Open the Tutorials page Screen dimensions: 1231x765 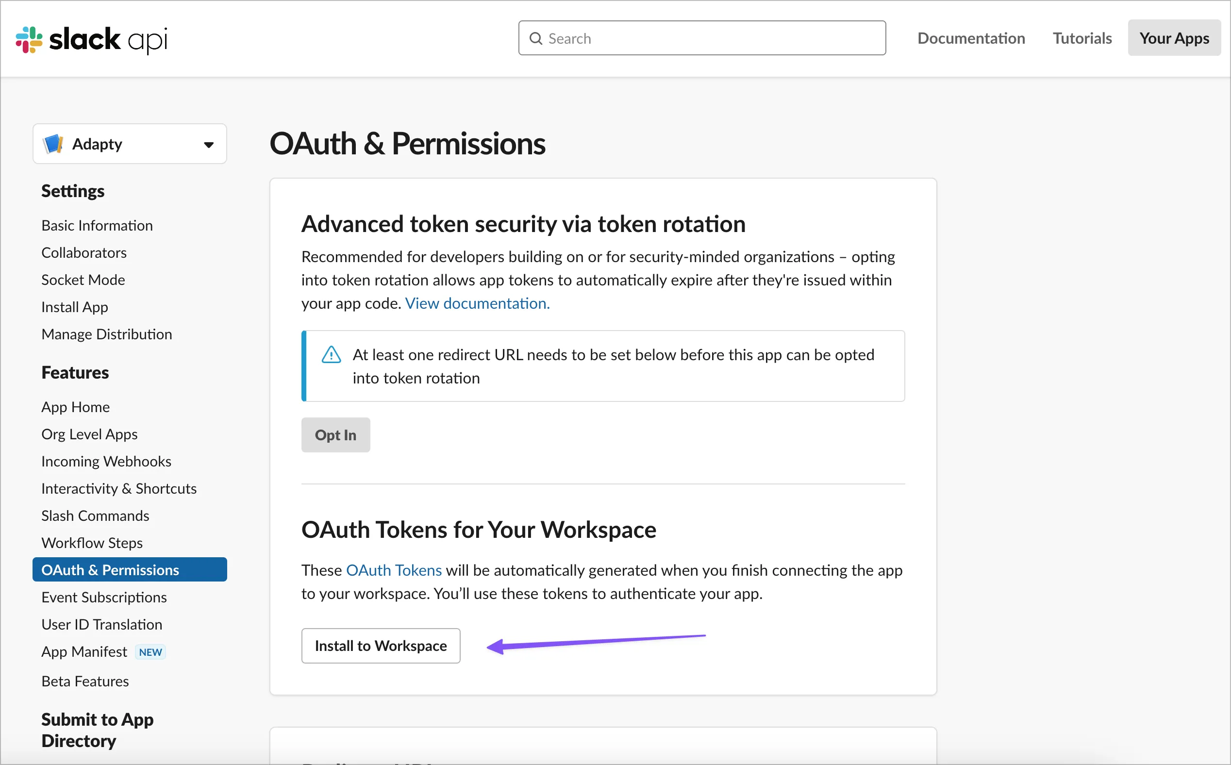click(x=1082, y=38)
